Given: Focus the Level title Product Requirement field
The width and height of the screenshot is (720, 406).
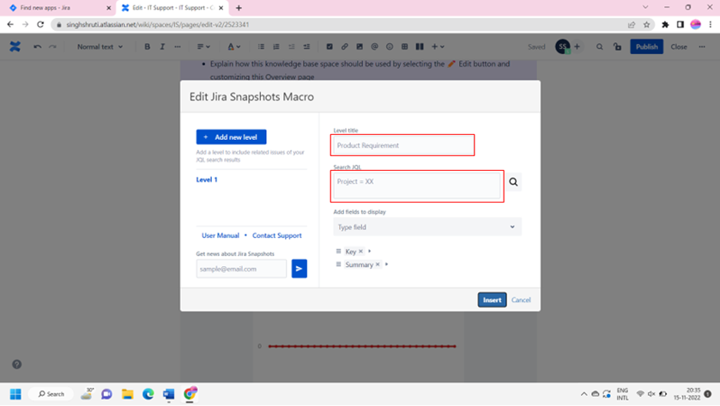Looking at the screenshot, I should [402, 145].
